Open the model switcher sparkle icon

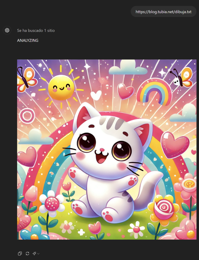coord(34,254)
